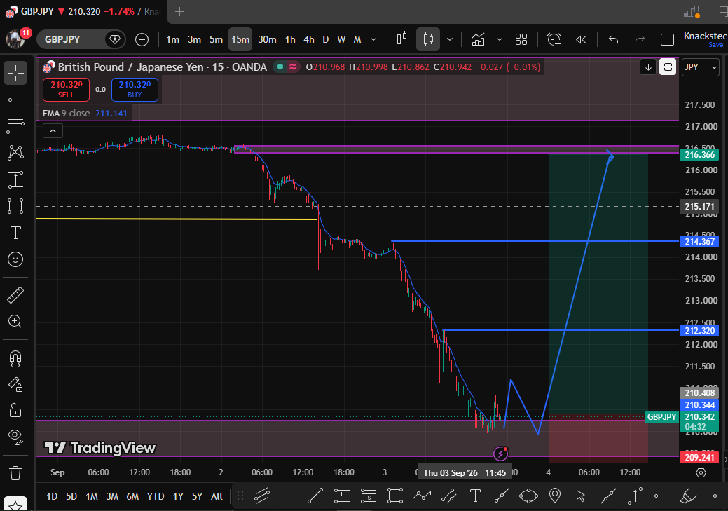
Task: Set date range to All
Action: coord(217,496)
